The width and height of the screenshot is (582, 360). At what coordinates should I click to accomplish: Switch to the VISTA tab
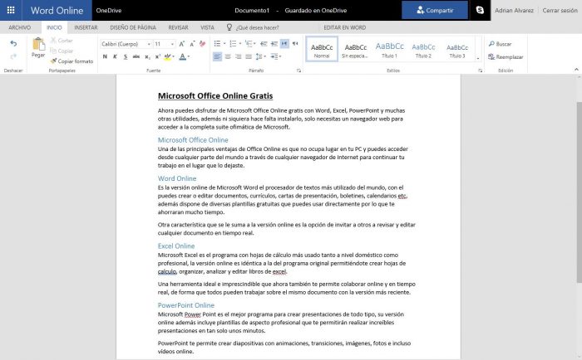pos(207,27)
